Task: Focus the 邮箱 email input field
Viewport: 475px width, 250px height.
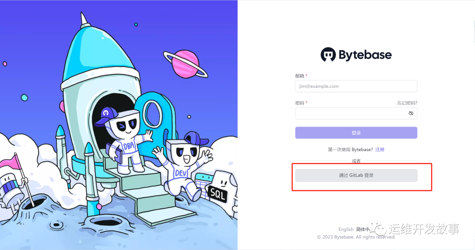Action: point(356,86)
